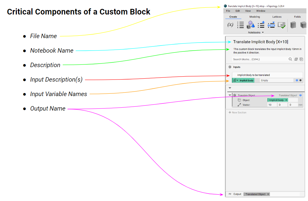The image size is (308, 201).
Task: Switch to the Lattices ribbon tab
Action: click(277, 17)
